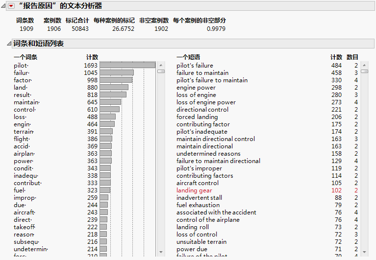Select the term 'condit·'
Image resolution: width=376 pixels, height=260 pixels.
click(x=24, y=168)
